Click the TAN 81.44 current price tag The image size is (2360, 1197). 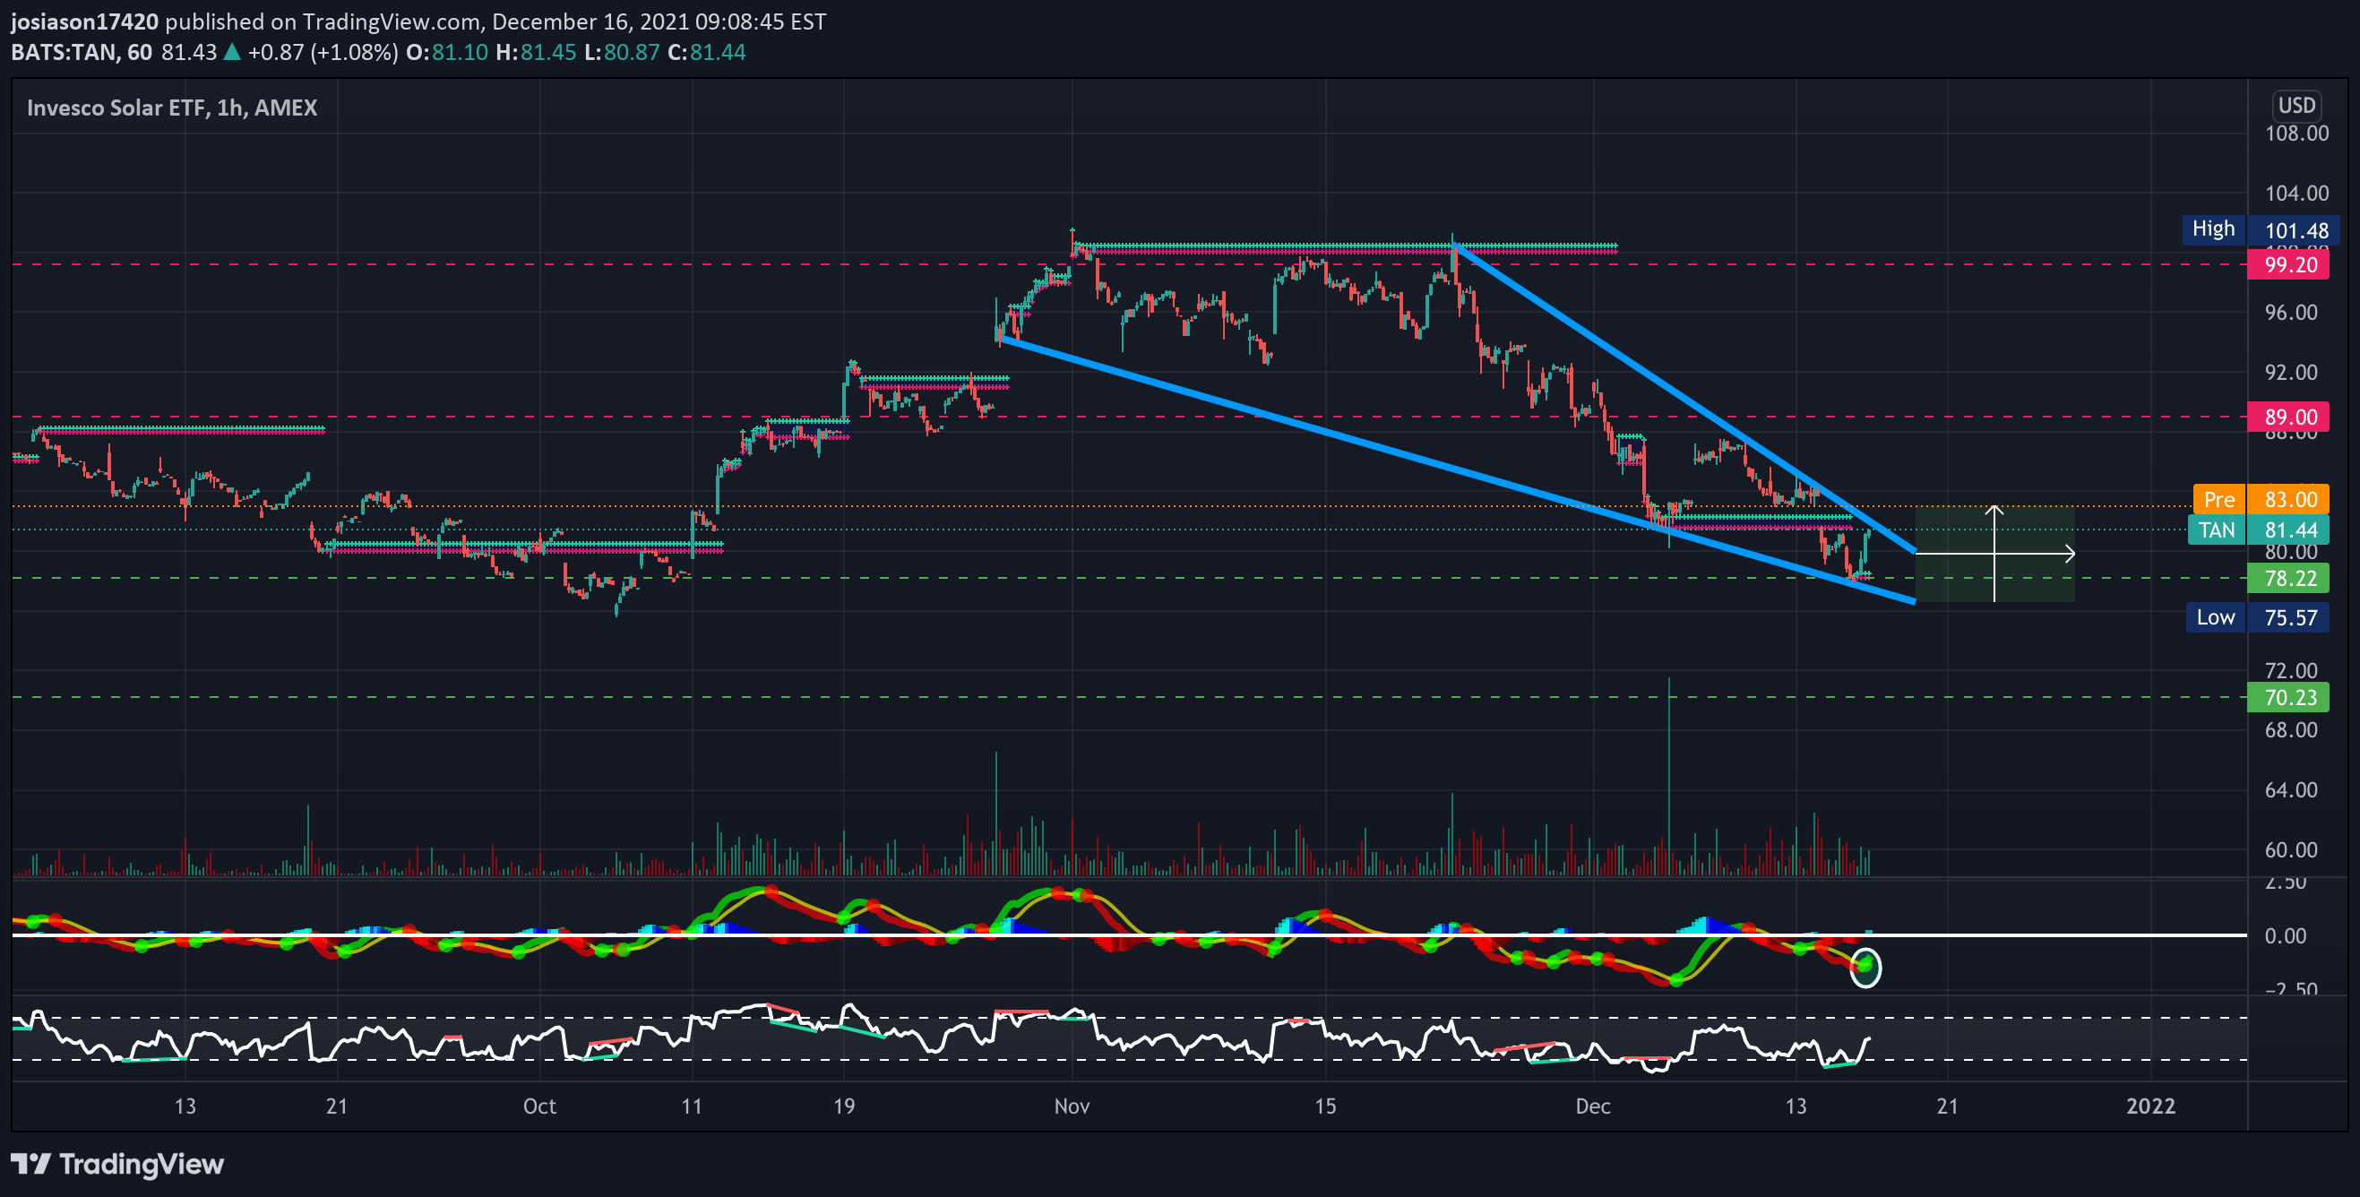tap(2259, 530)
